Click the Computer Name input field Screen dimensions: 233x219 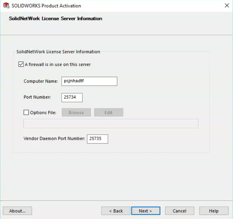click(89, 81)
